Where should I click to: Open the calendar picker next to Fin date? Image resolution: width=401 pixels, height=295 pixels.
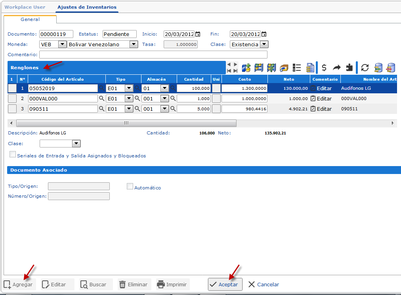coord(264,34)
